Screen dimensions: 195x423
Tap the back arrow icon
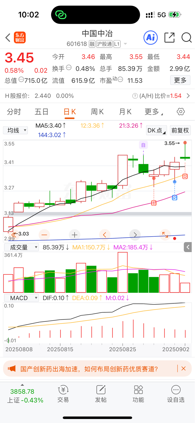tap(8, 38)
